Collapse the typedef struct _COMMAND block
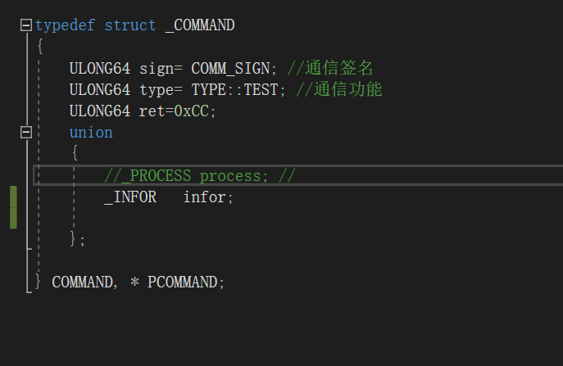563x366 pixels. pos(26,25)
